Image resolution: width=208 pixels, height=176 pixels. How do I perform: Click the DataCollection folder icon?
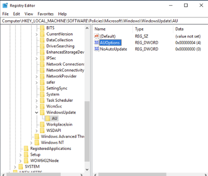(42, 40)
